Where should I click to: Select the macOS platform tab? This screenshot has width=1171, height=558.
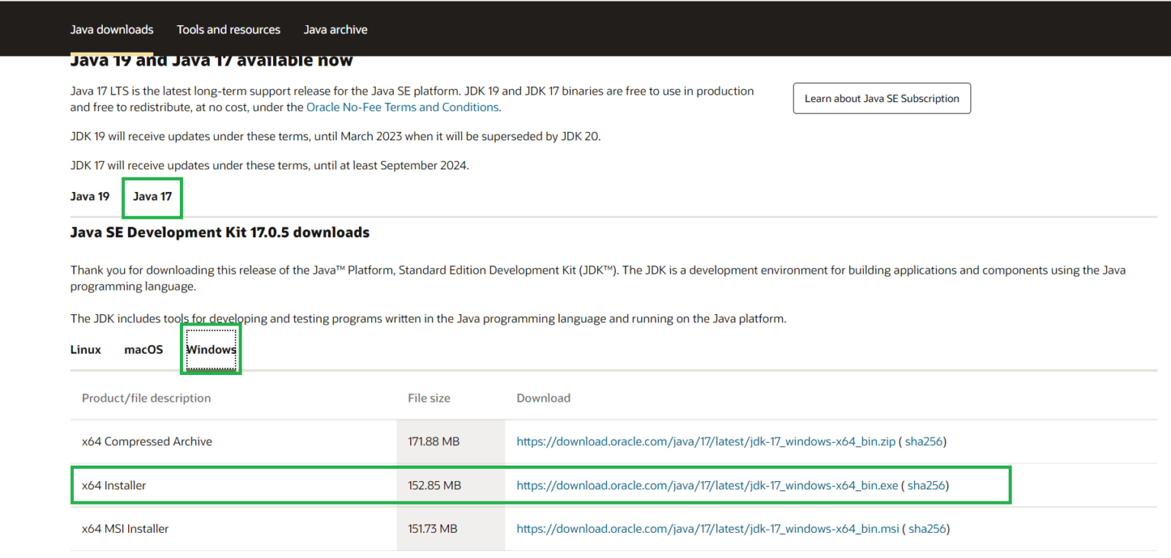click(143, 350)
